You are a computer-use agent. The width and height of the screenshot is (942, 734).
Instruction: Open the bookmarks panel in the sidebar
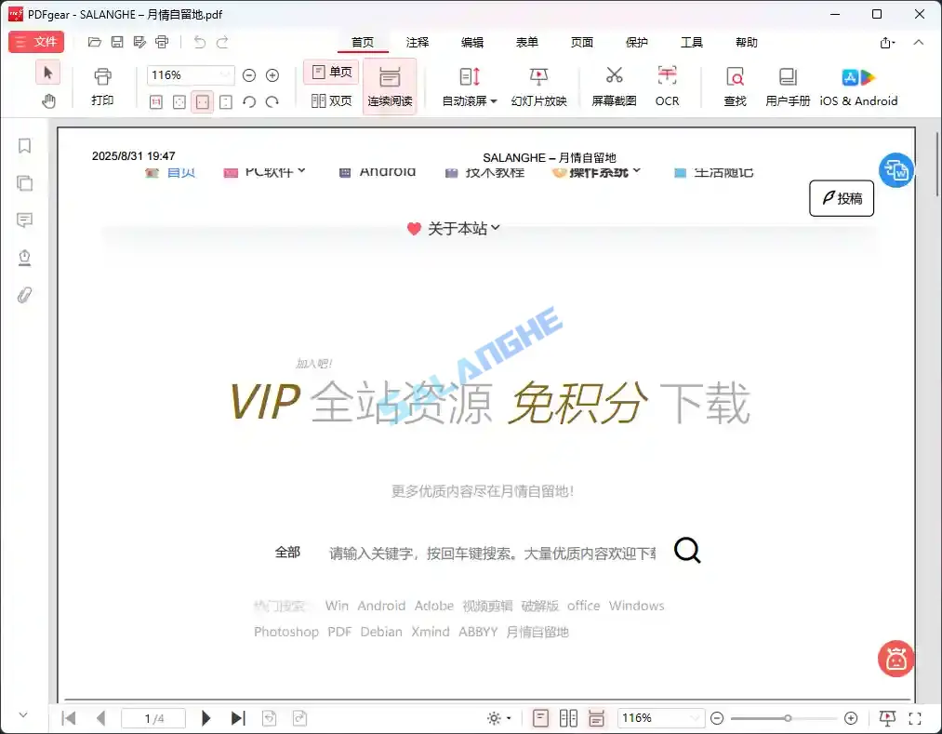[24, 145]
